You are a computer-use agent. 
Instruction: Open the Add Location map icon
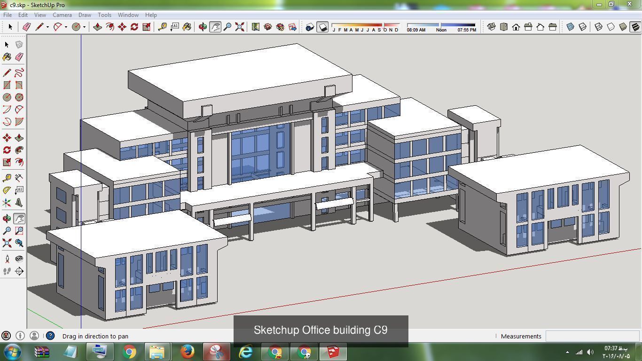point(255,27)
